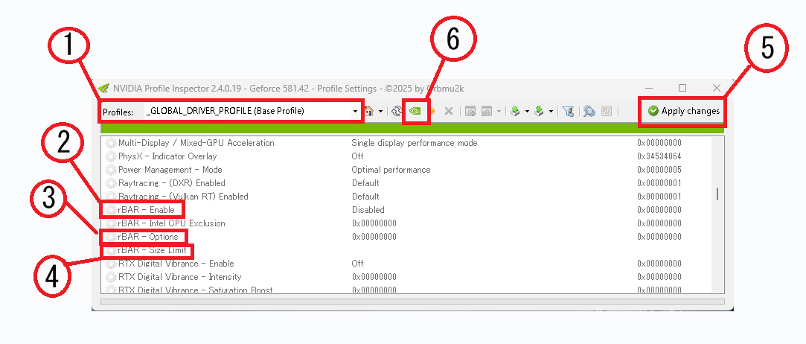Select the rBAR - Enable setting row
806x344 pixels.
[146, 210]
